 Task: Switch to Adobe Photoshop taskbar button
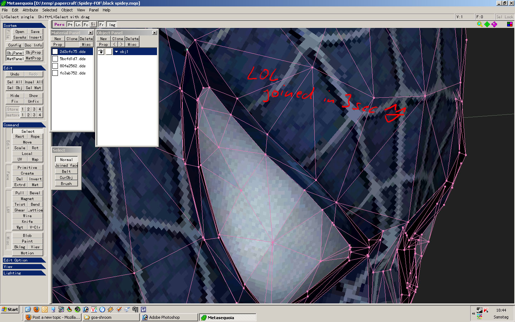coord(169,317)
